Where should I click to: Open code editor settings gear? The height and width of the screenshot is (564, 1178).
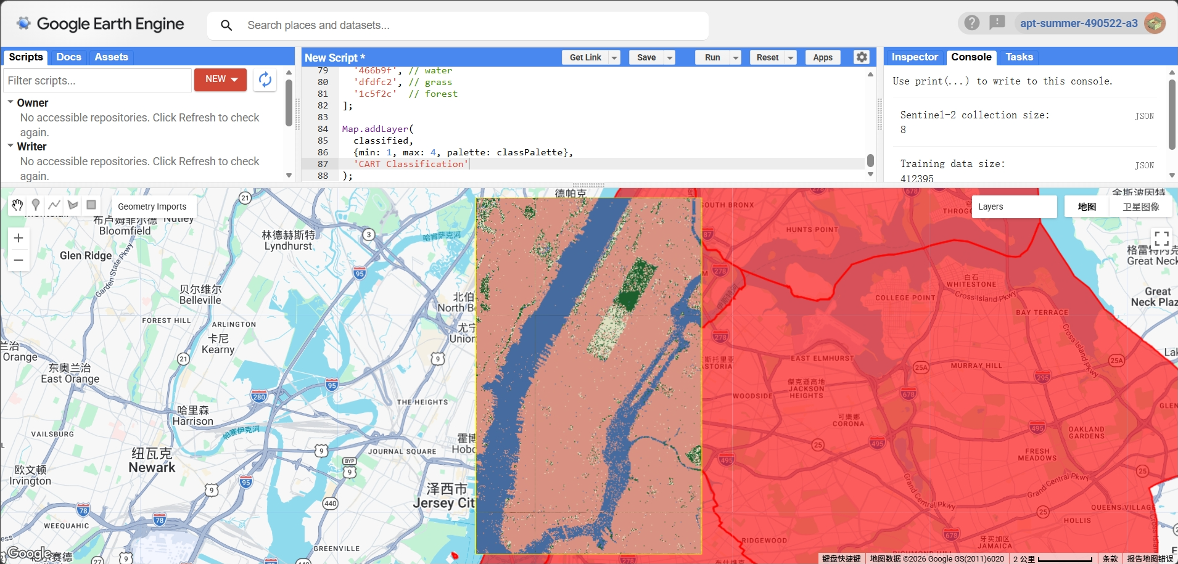862,57
